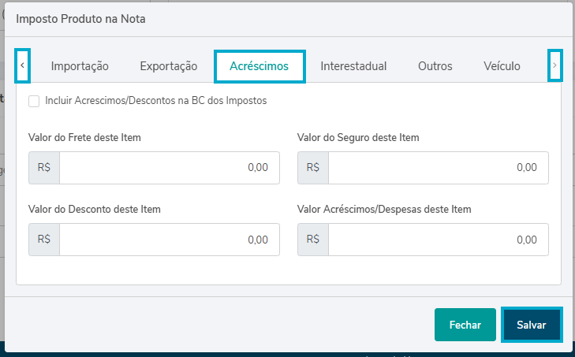
Task: Focus the Valor do Desconto input field
Action: click(169, 240)
